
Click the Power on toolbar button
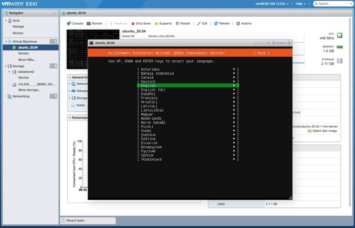click(119, 24)
